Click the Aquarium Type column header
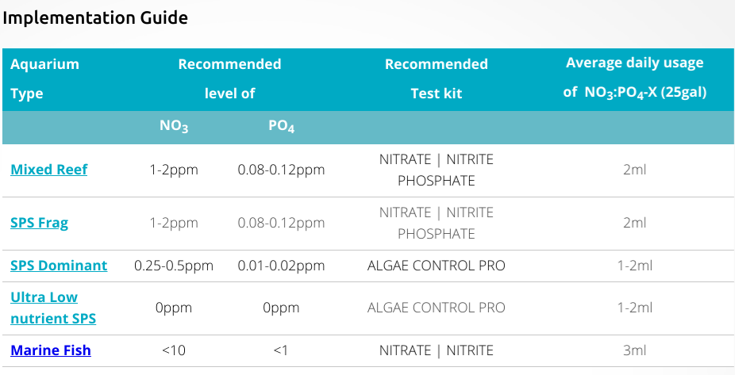 [44, 78]
